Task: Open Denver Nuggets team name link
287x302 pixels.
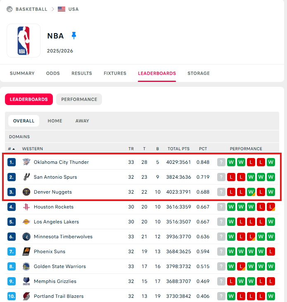Action: pos(53,192)
